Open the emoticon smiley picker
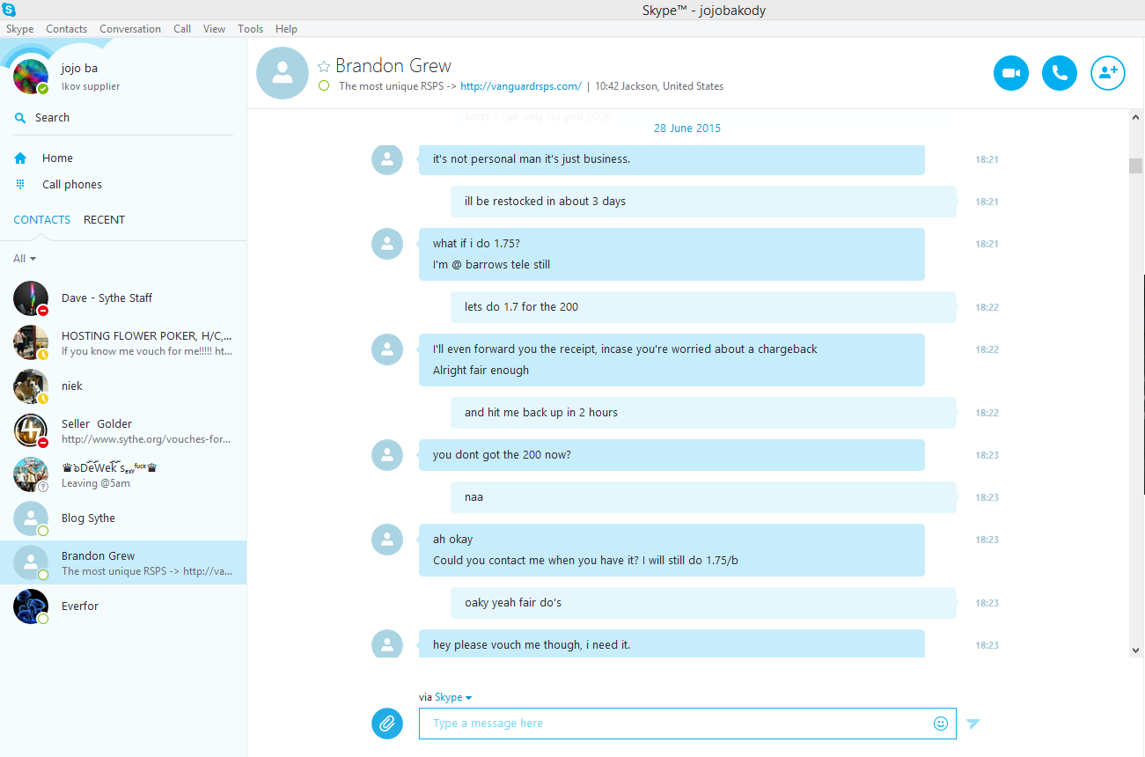Screen dimensions: 1145x757 click(x=941, y=724)
